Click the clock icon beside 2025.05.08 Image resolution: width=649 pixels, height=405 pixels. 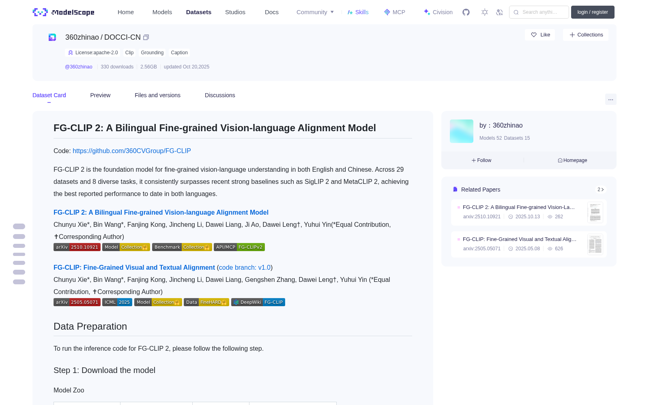point(511,249)
